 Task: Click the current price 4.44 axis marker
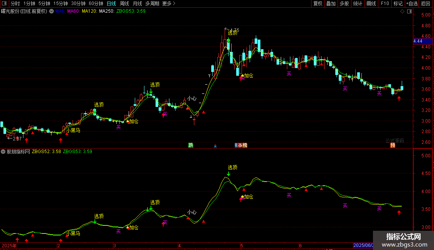[x=422, y=41]
